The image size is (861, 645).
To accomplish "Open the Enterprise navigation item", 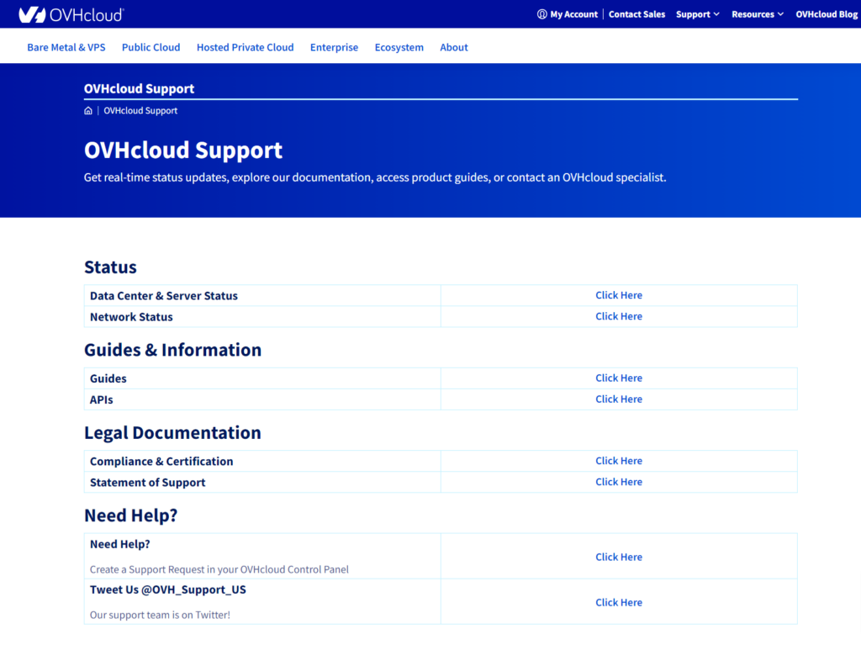I will click(x=334, y=47).
